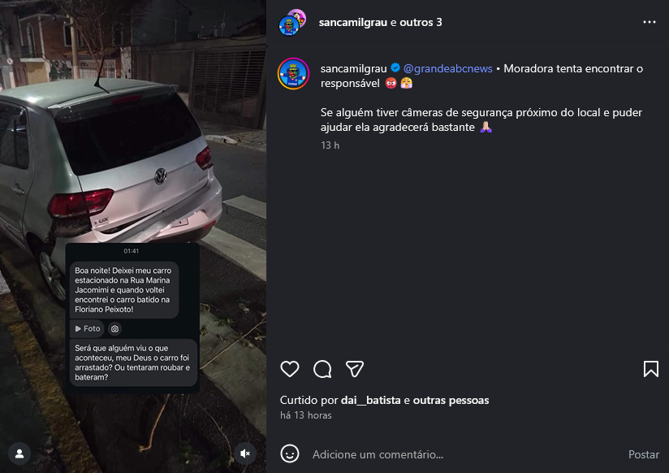This screenshot has width=669, height=473.
Task: Open the three-dot more options menu
Action: click(650, 22)
